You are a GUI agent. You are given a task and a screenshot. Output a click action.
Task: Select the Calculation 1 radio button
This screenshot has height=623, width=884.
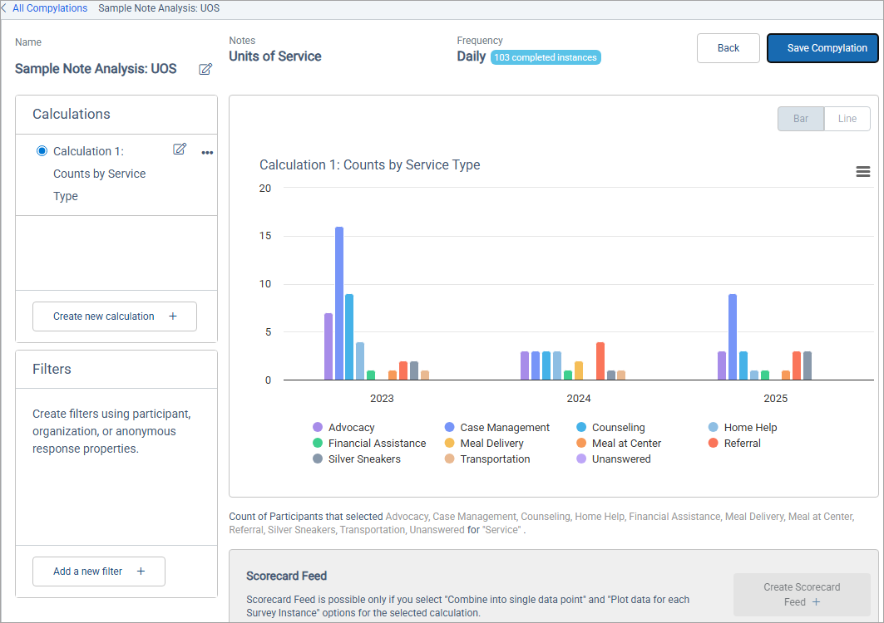(42, 151)
